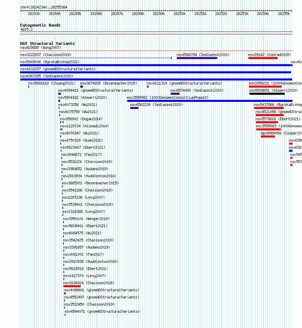This screenshot has height=328, width=302.
Task: Click the 26250k ruler position
Action: pos(180,14)
